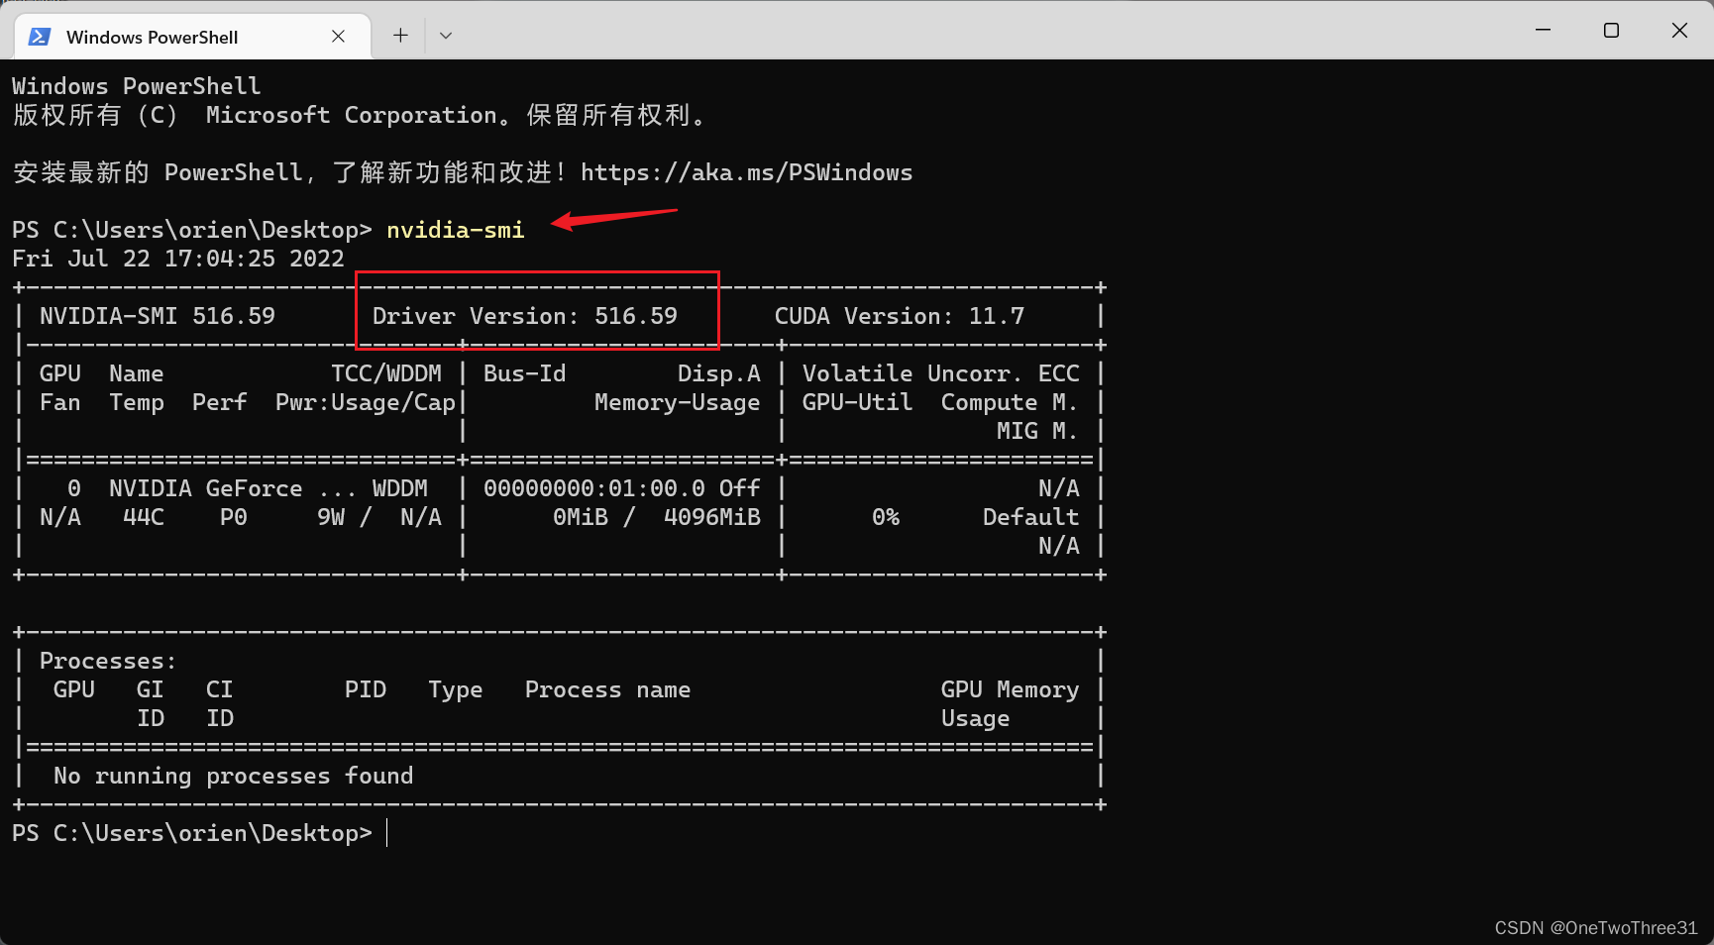This screenshot has width=1714, height=945.
Task: Click the date 'Fri Jul 22 17:04:25 2022'
Action: pyautogui.click(x=178, y=259)
